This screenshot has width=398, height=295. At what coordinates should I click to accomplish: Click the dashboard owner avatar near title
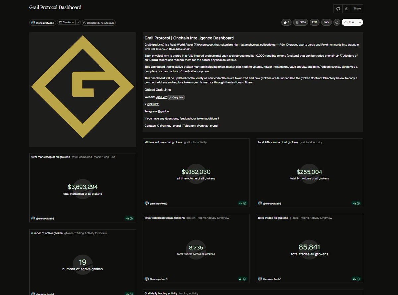point(33,23)
